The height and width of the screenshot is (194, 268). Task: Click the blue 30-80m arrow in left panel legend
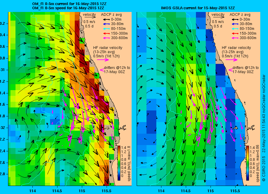pyautogui.click(x=106, y=24)
